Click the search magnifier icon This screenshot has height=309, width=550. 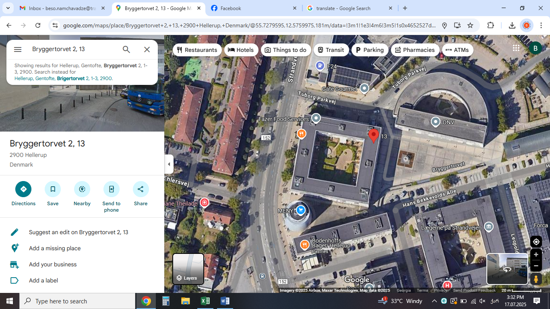click(126, 49)
